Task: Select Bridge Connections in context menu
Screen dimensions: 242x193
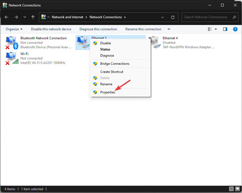Action: 115,64
